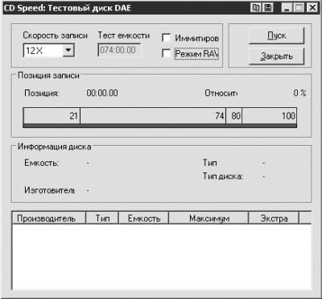
Task: Click the Экстра column header
Action: point(274,218)
